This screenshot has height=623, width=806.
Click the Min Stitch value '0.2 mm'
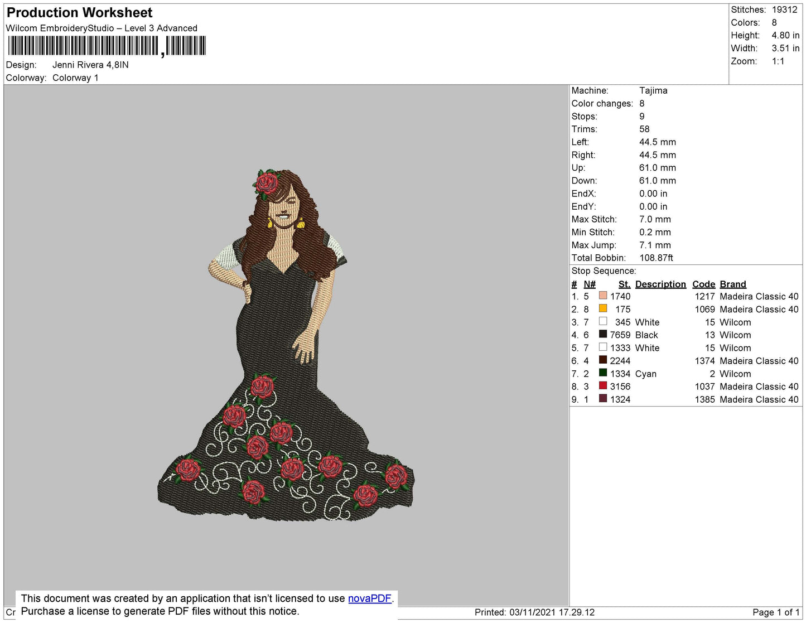(655, 232)
